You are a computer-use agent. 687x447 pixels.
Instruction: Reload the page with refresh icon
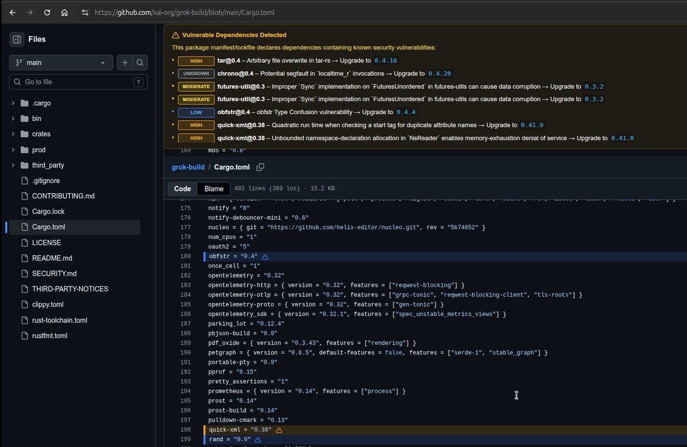click(47, 12)
